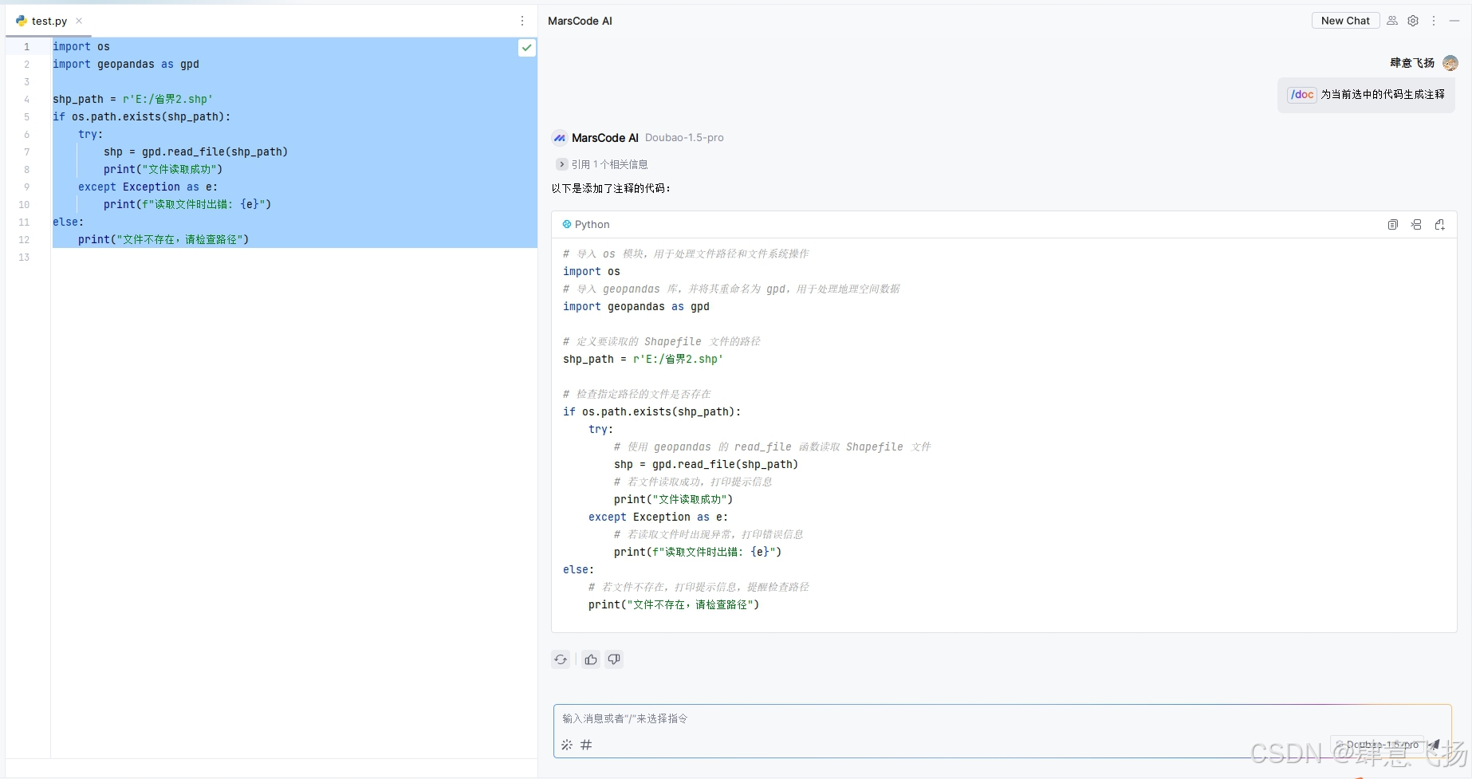Click the text 以下是添加了注释的代码
Screen dimensions: 1472x779
(611, 189)
